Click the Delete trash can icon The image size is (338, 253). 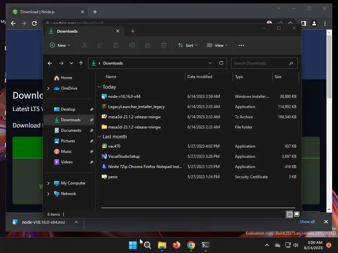pos(164,45)
